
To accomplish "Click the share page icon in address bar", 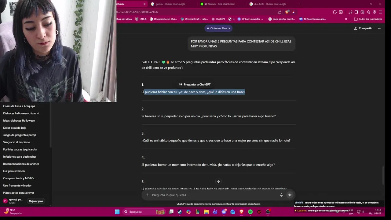I will (280, 12).
